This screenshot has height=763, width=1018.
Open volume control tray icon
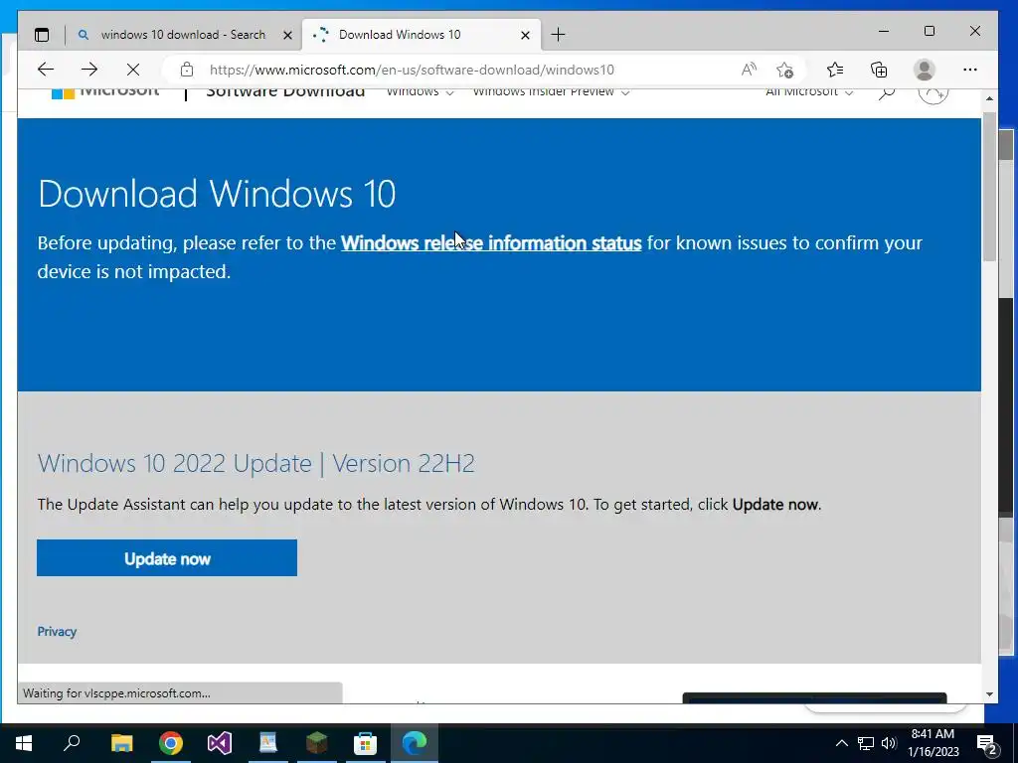click(890, 743)
